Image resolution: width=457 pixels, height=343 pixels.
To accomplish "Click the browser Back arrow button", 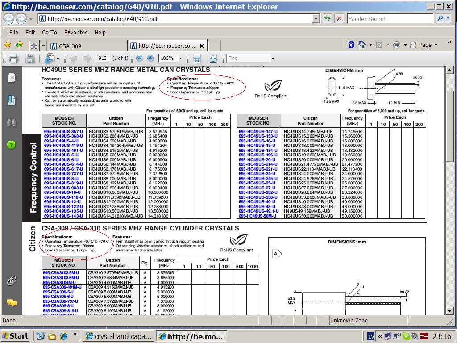I will pyautogui.click(x=9, y=19).
